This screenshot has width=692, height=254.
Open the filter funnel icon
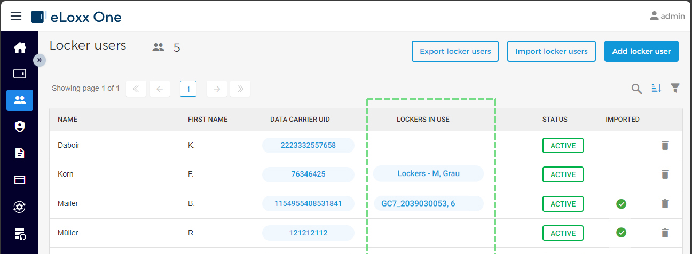675,88
